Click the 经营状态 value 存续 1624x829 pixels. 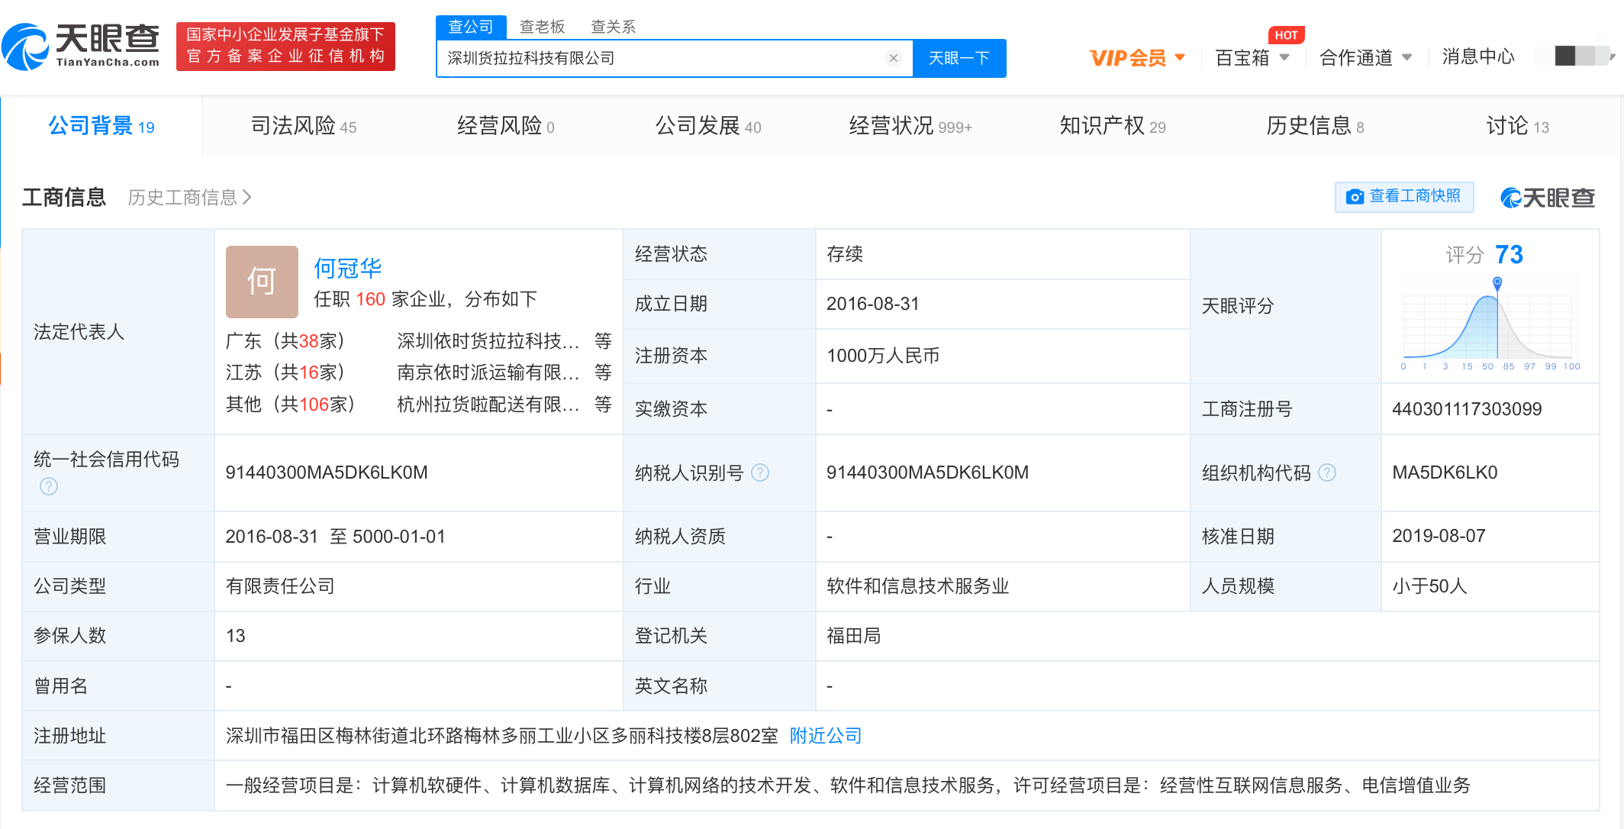pos(845,254)
